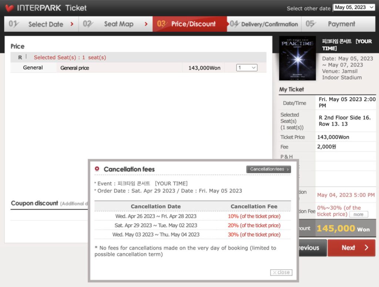Click the 'Sat. Apr 29 2023 ~ Tue. May 02 2023' cell
Viewport: 379px width, 287px height.
[156, 225]
